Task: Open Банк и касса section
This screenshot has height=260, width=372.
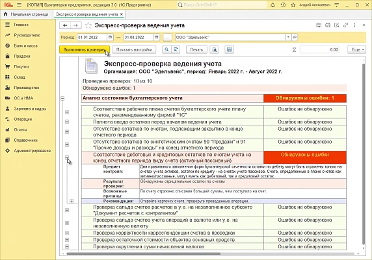Action: pyautogui.click(x=25, y=45)
